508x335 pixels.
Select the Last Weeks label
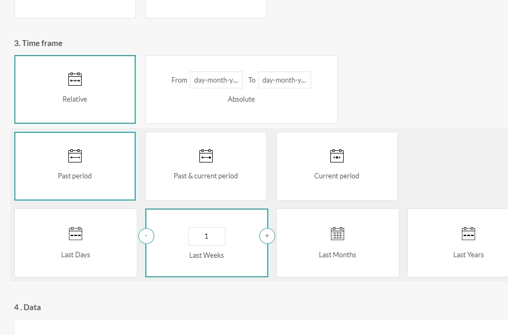tap(206, 255)
